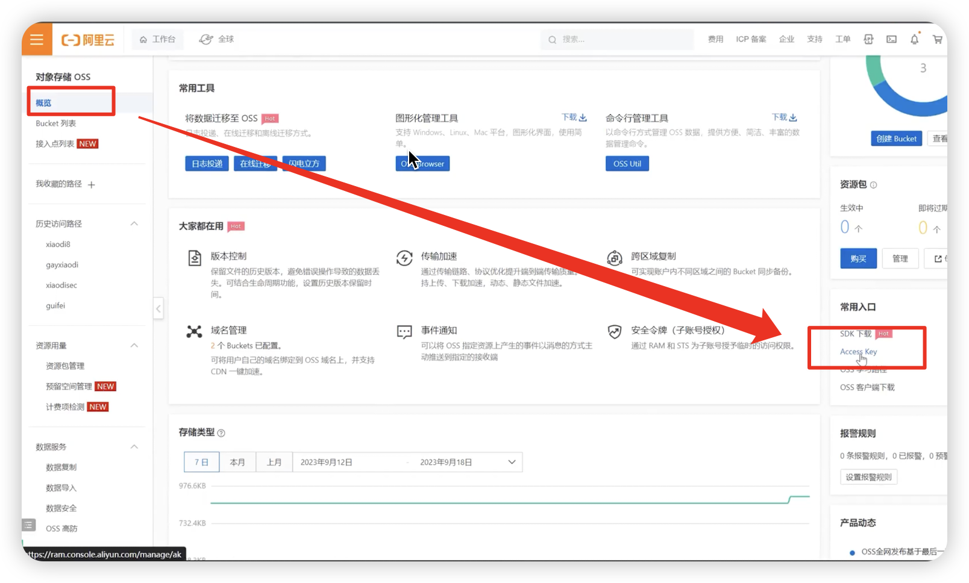
Task: Open 数据安全 in the sidebar
Action: (x=61, y=508)
